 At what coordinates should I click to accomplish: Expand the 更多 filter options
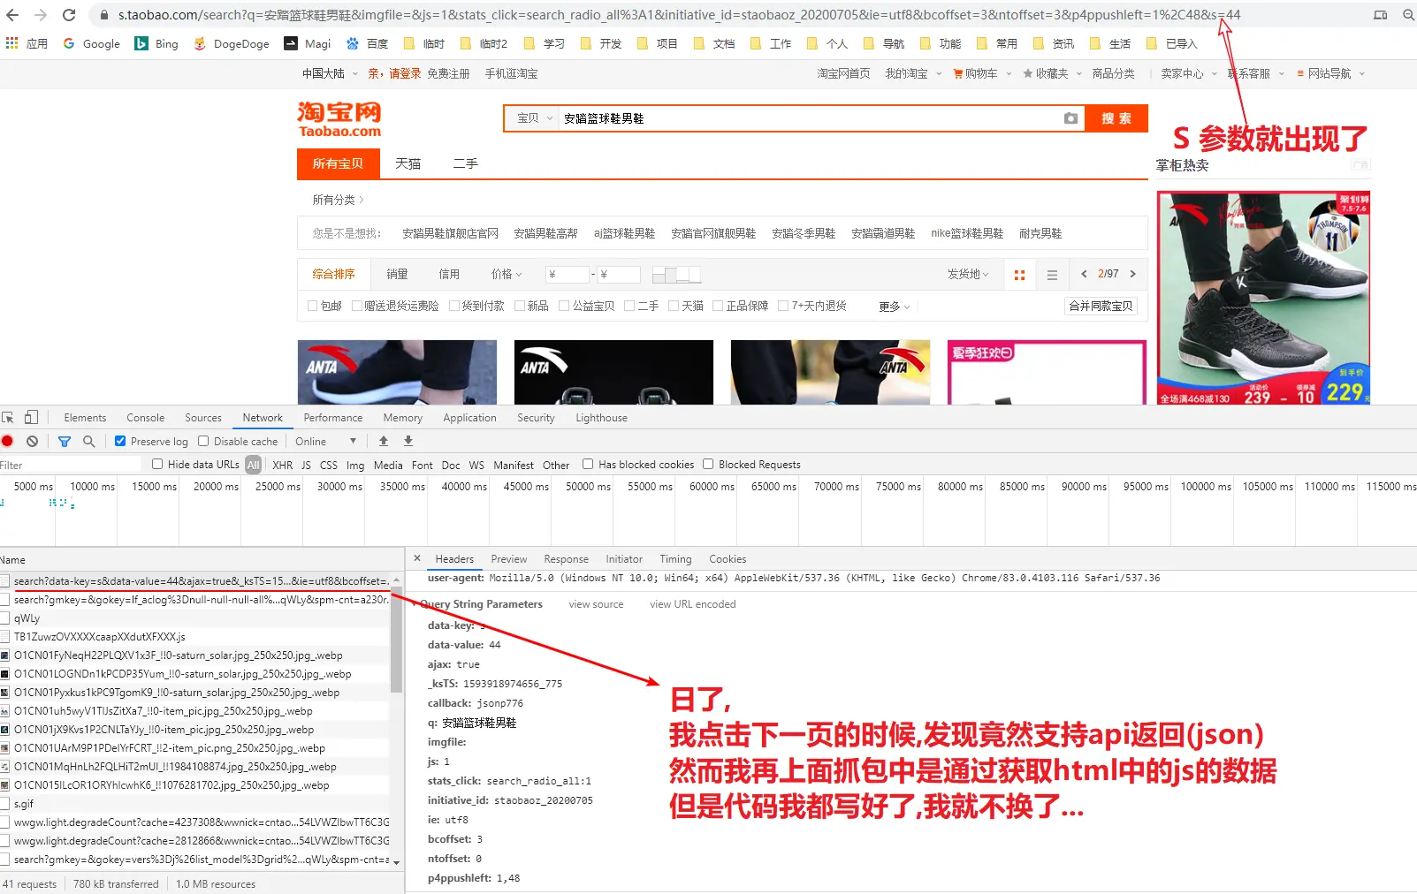click(x=891, y=306)
